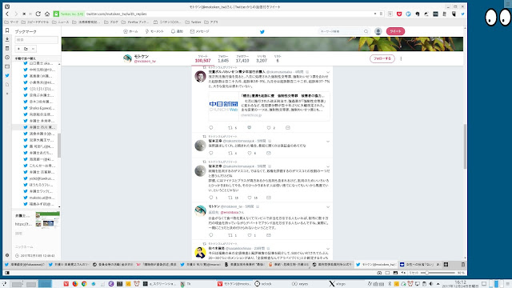Screen dimensions: 512x288
Task: Open the Pocket extension icon
Action: [x=399, y=14]
